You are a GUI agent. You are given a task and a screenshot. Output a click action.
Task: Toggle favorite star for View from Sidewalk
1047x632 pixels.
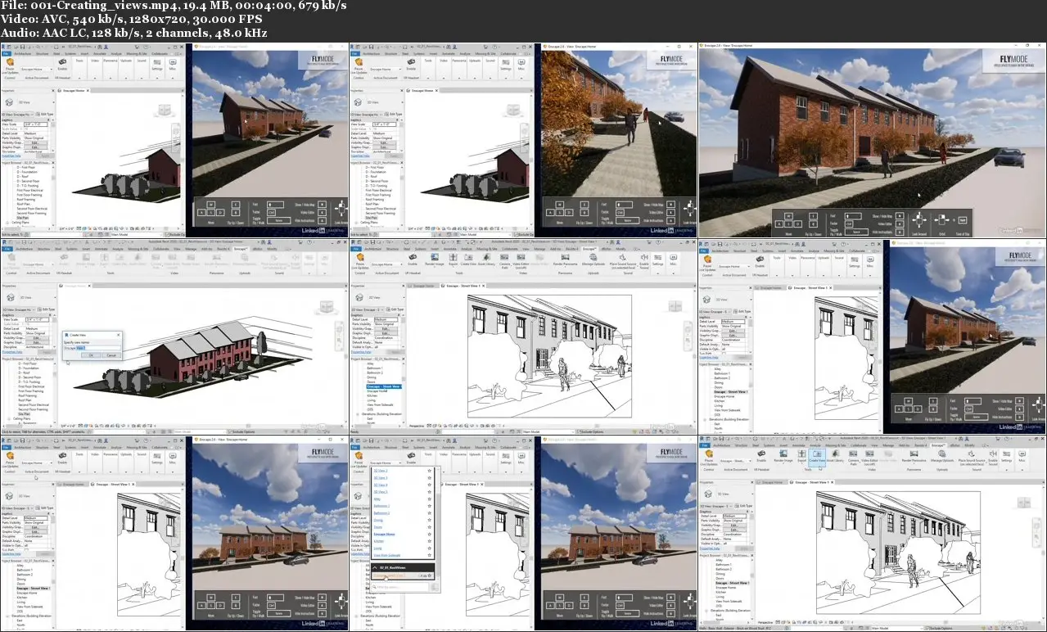pyautogui.click(x=430, y=555)
